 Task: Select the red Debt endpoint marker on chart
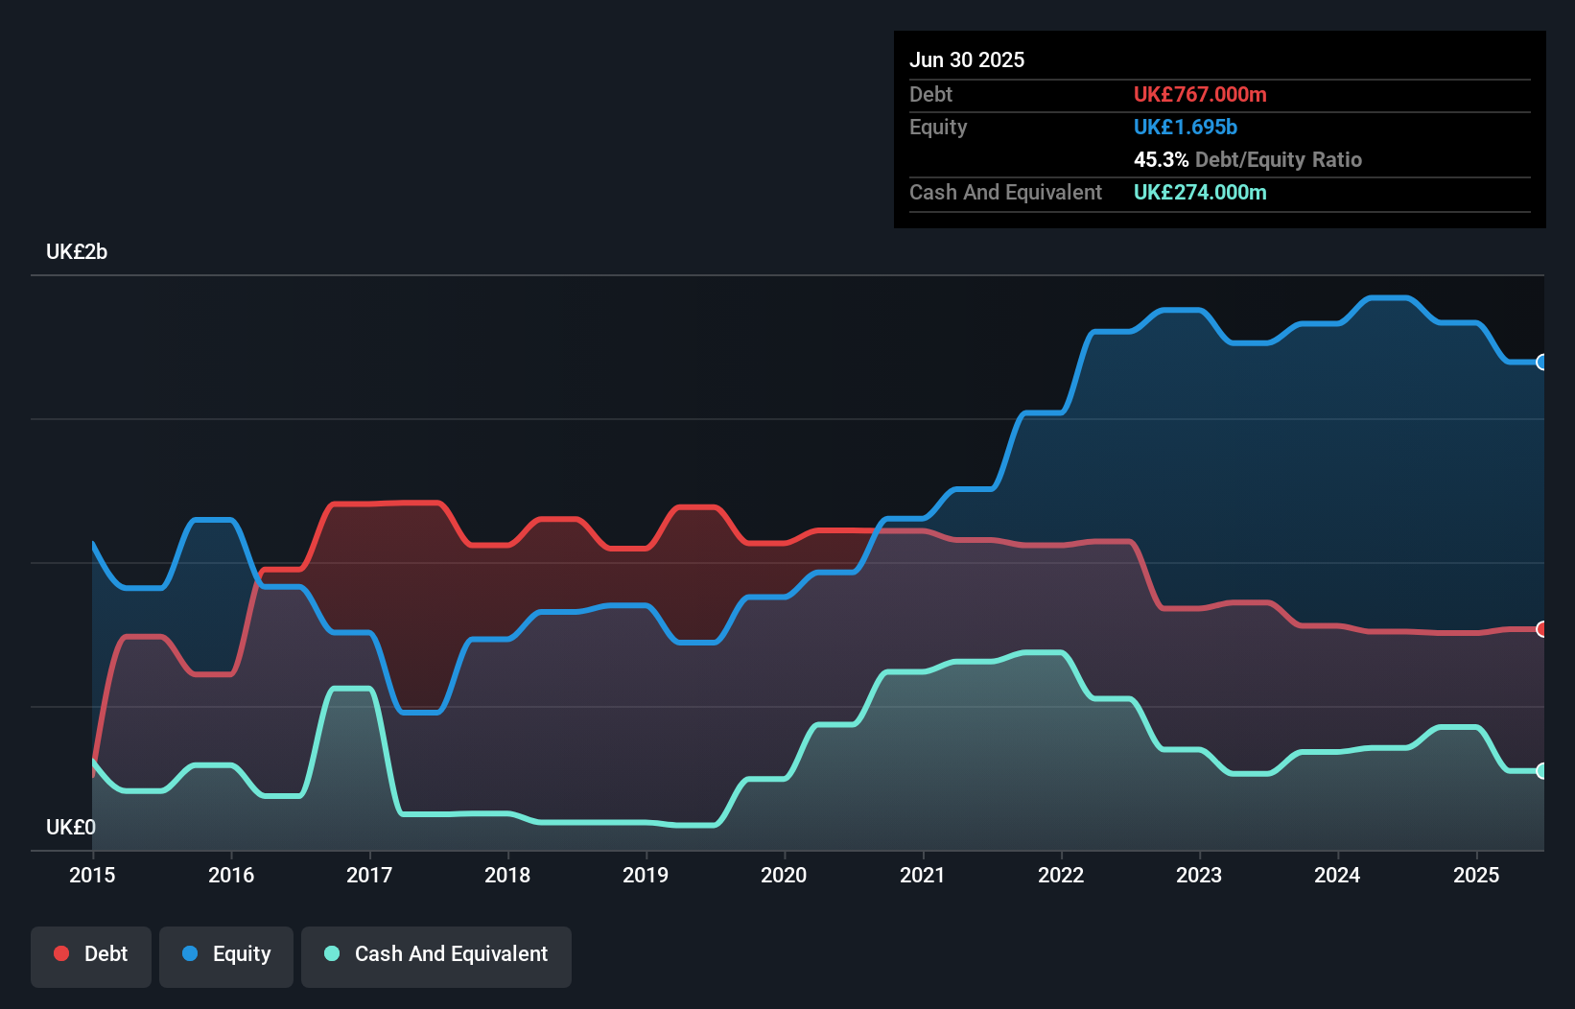pyautogui.click(x=1541, y=629)
